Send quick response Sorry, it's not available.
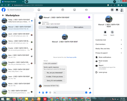This screenshot has height=101, width=127. tap(55, 81)
